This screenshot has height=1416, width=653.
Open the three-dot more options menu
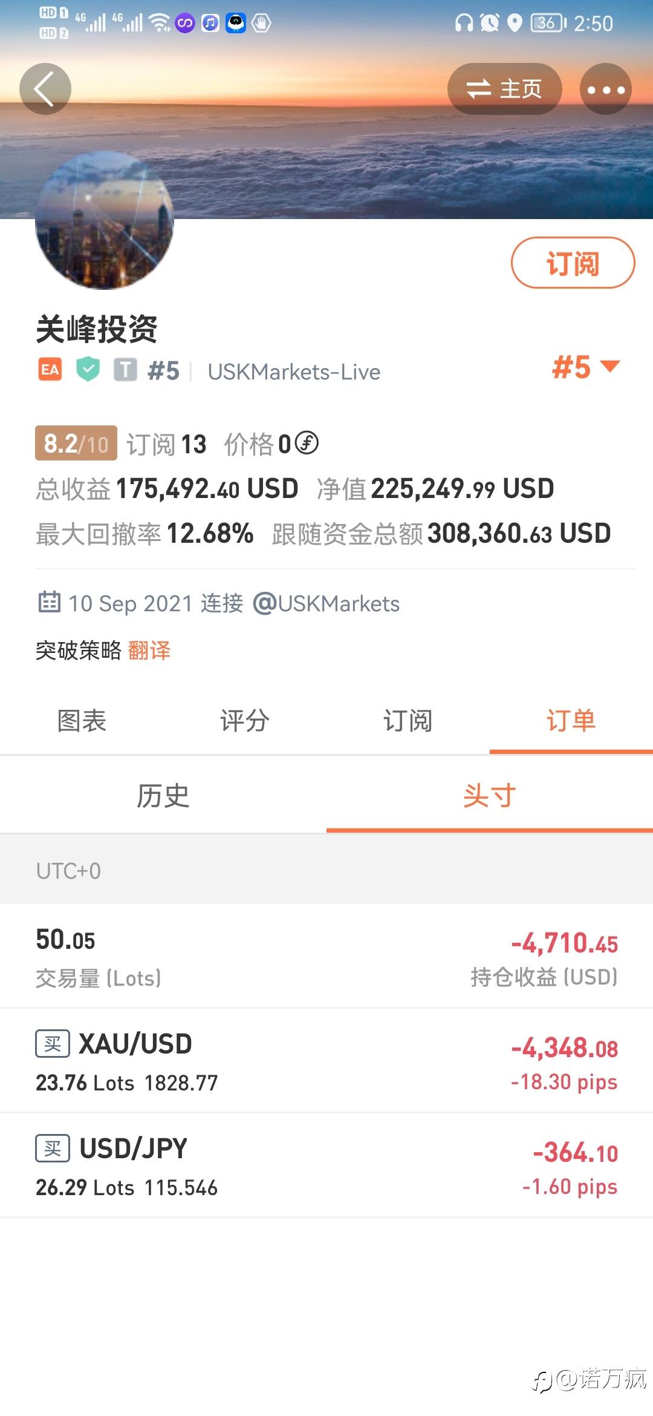[x=605, y=89]
